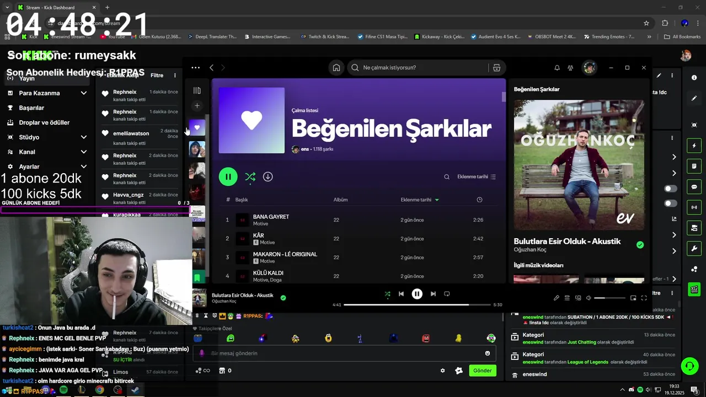This screenshot has width=706, height=397.
Task: Open Kick chat settings gear
Action: (442, 371)
